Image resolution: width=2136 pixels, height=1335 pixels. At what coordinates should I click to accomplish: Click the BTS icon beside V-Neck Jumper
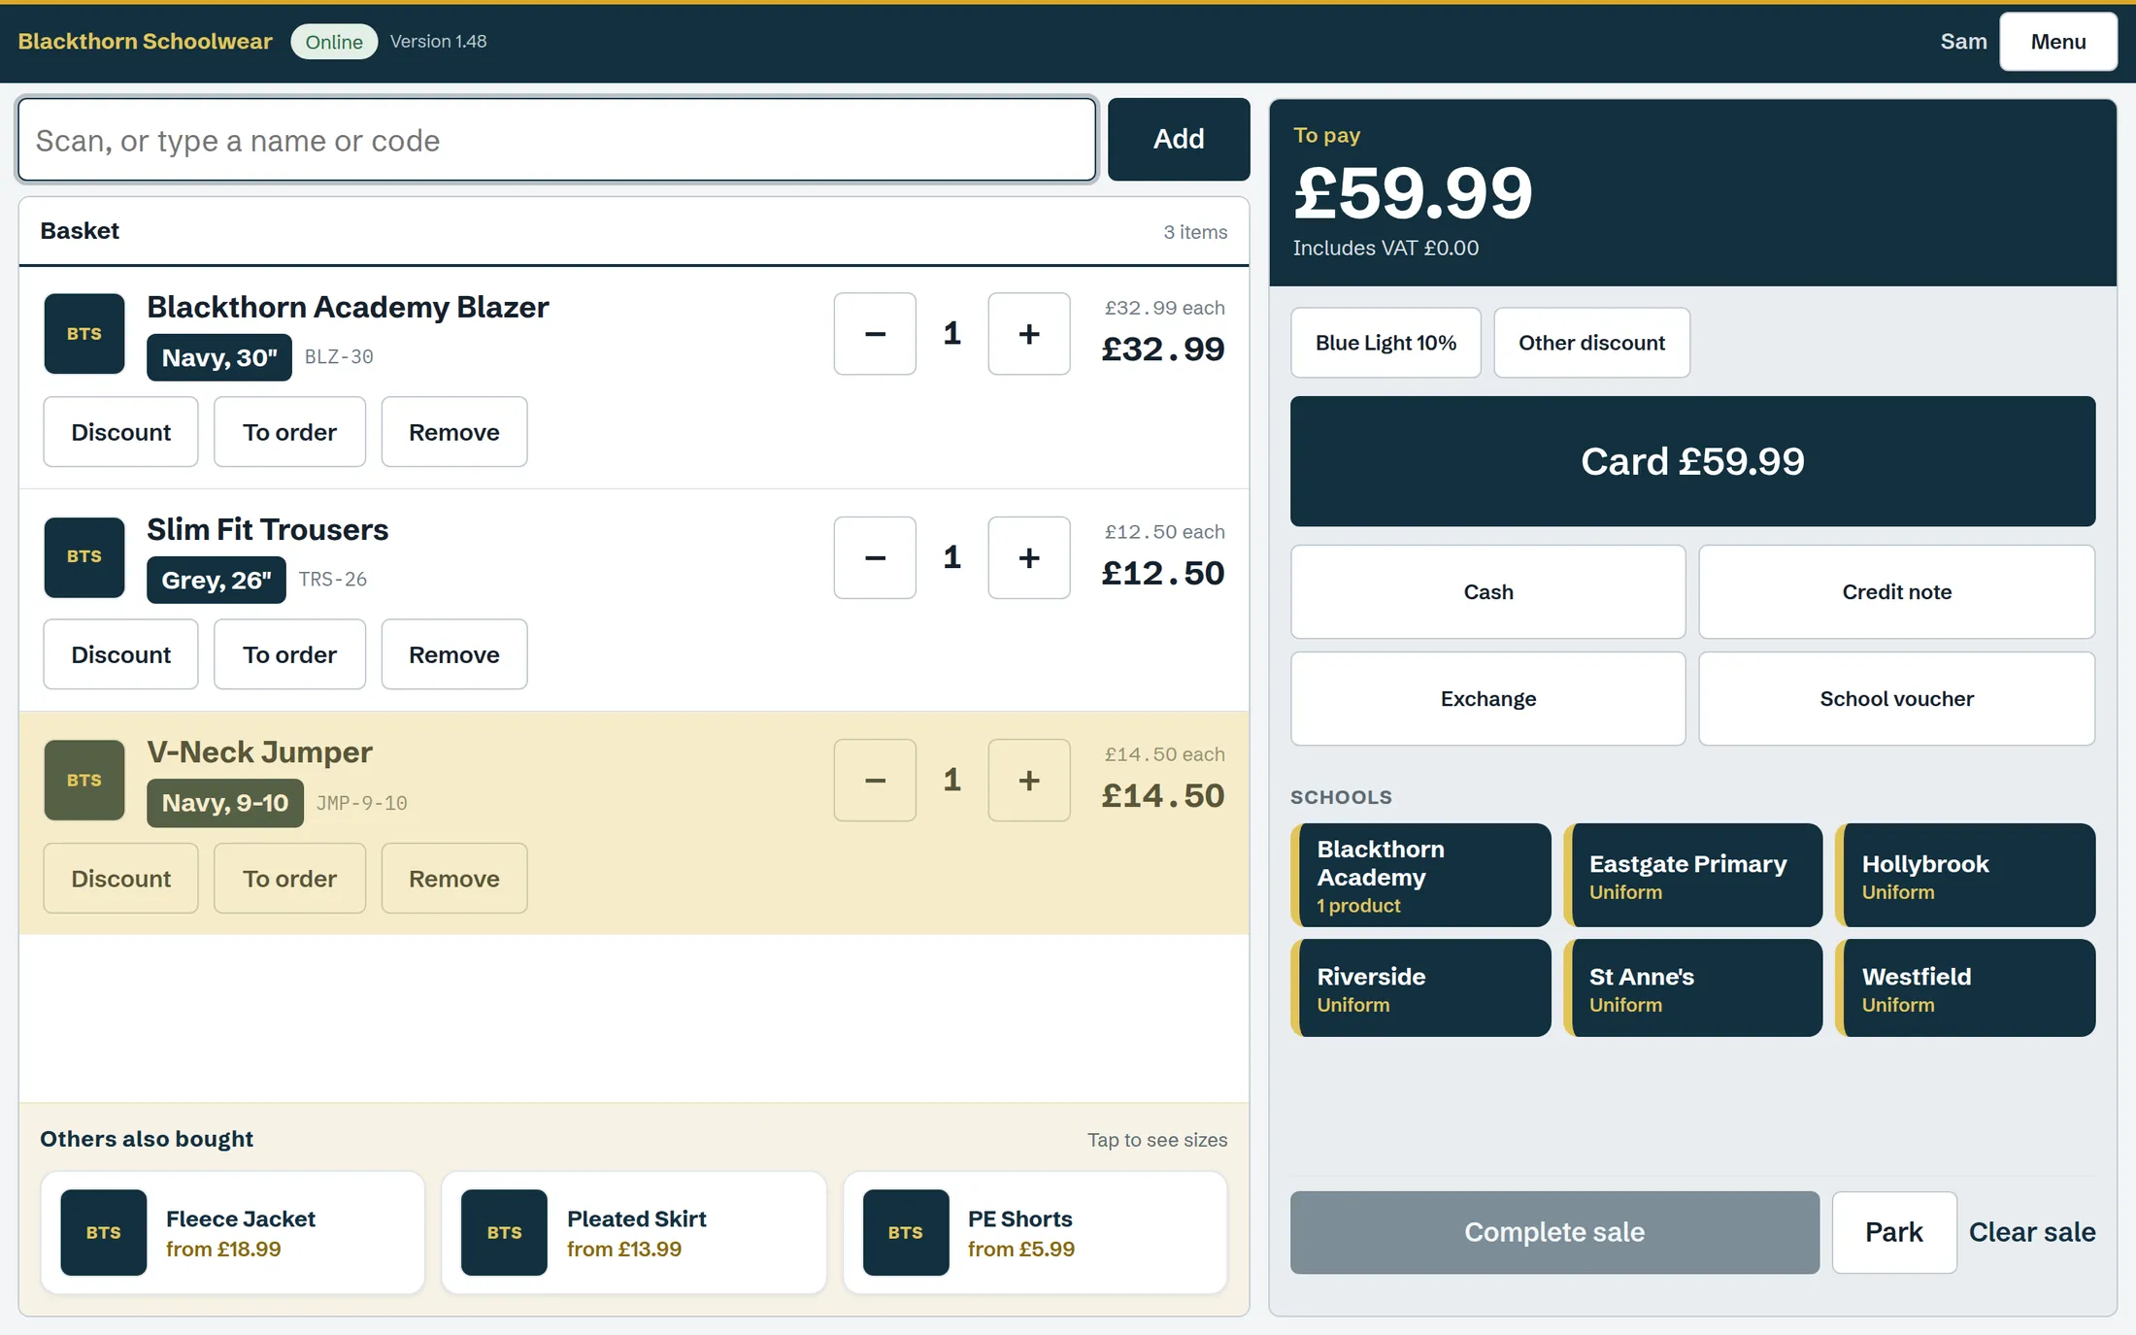pos(84,781)
